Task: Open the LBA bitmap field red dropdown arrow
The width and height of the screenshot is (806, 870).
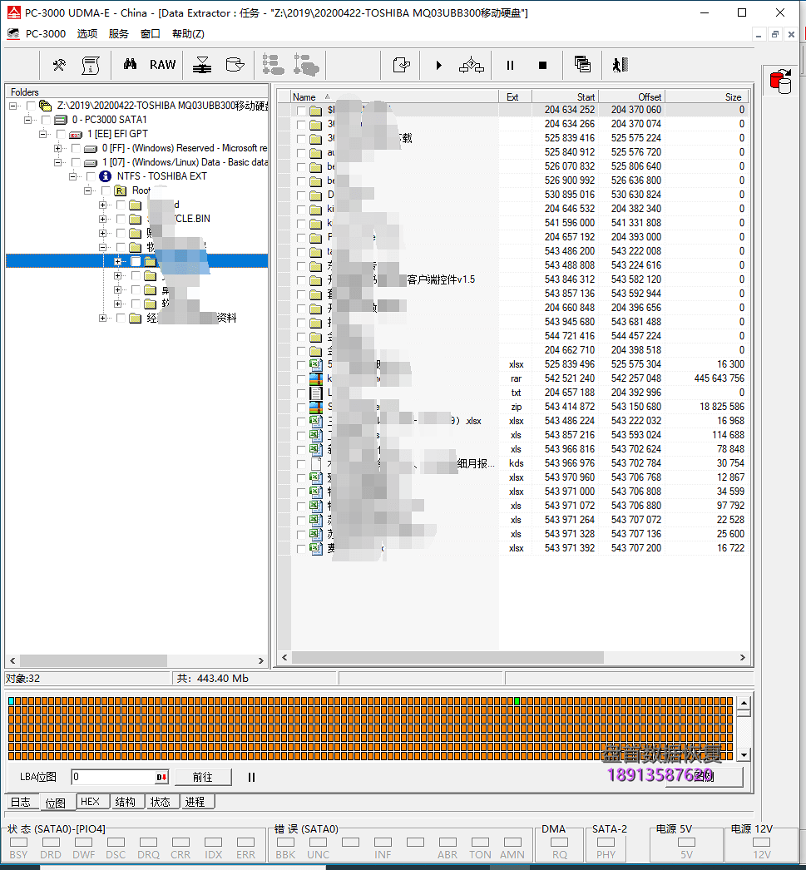Action: [x=161, y=778]
